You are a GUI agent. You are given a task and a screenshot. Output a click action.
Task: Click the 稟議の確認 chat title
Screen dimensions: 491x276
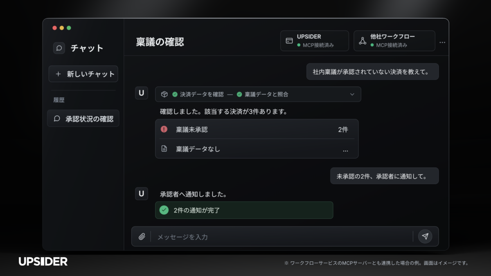tap(160, 42)
